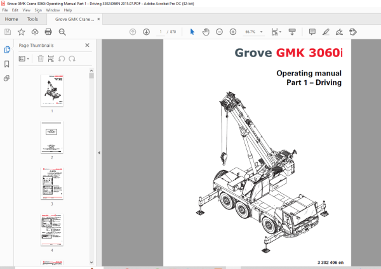
Task: Click the Save file icon
Action: click(8, 32)
